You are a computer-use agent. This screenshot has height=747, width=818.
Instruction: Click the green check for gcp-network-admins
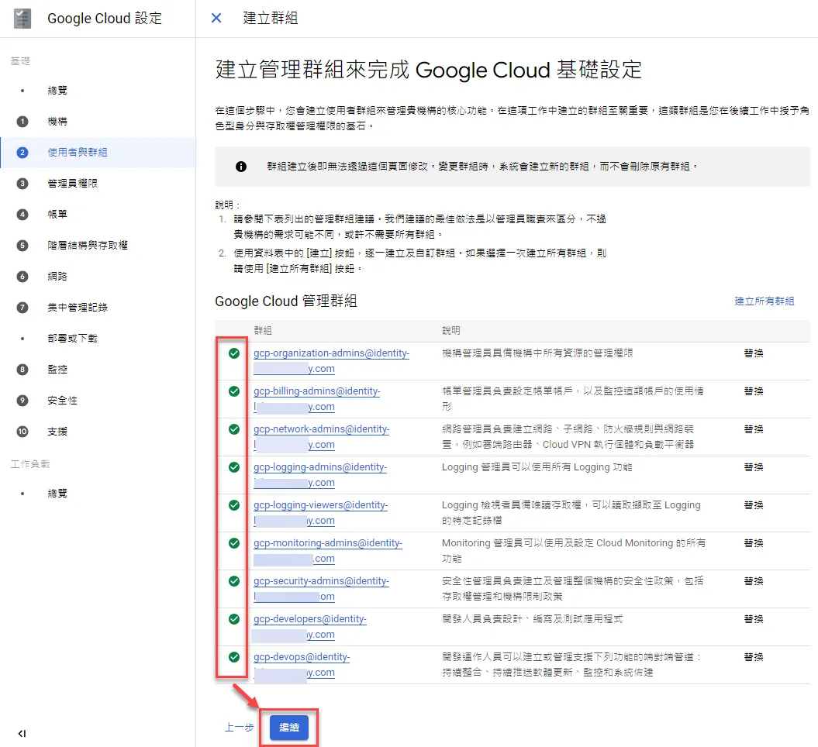234,429
